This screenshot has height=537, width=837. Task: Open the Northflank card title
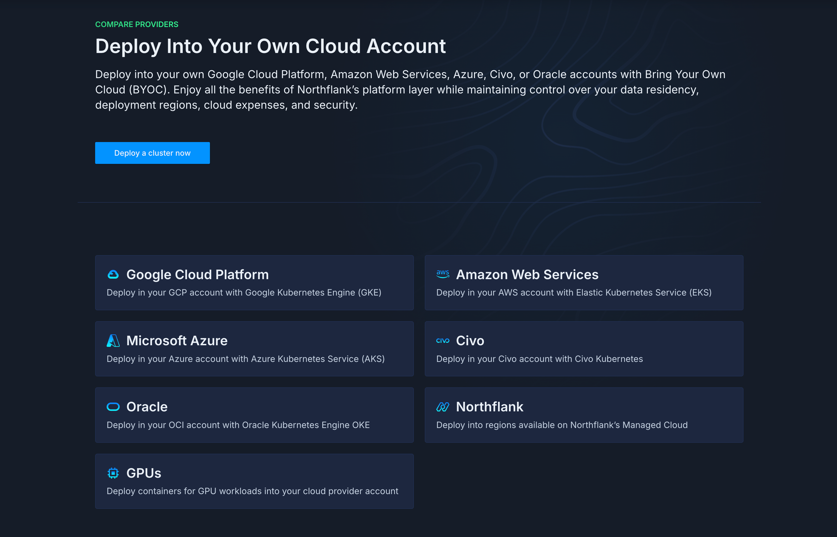(490, 407)
